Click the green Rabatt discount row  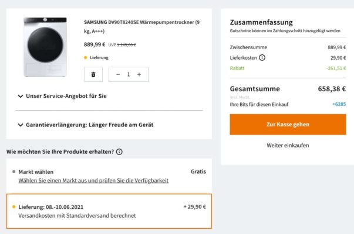click(x=288, y=68)
